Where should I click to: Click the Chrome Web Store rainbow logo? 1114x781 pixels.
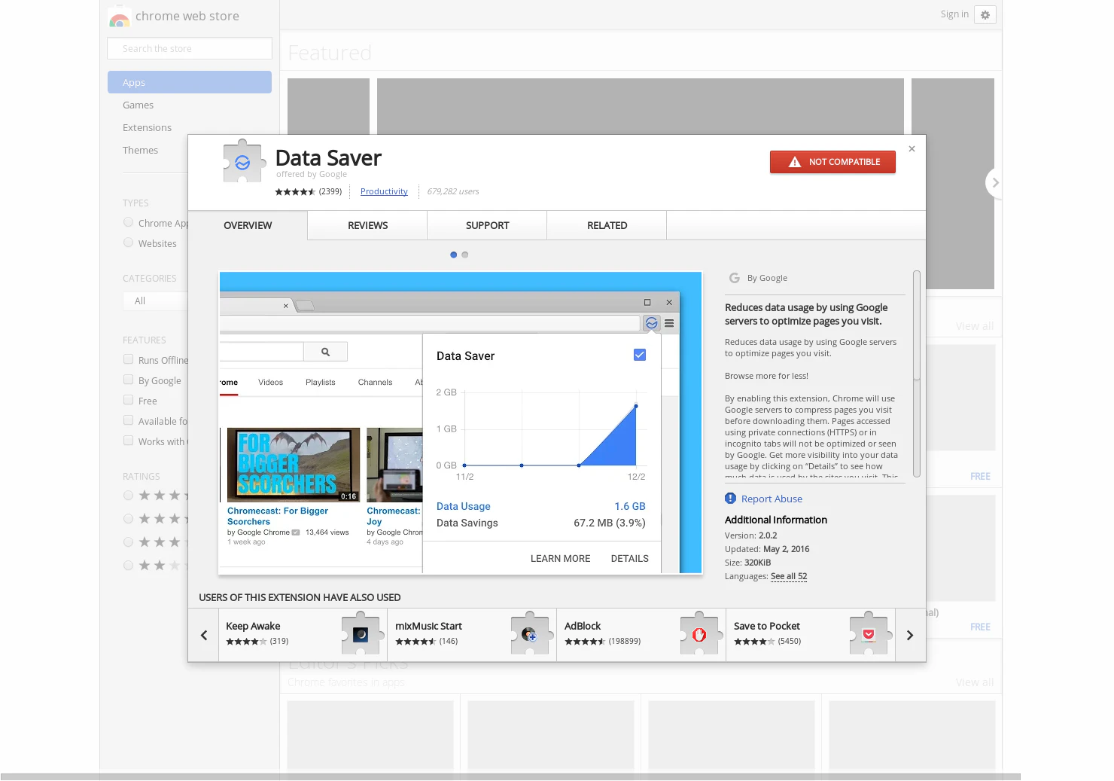pyautogui.click(x=119, y=17)
